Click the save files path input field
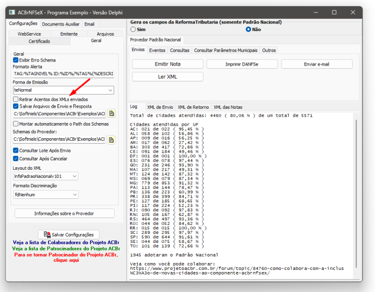The image size is (375, 292). coord(59,114)
